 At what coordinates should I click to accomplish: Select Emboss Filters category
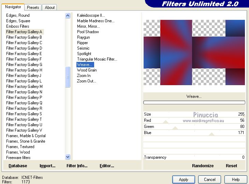18,26
